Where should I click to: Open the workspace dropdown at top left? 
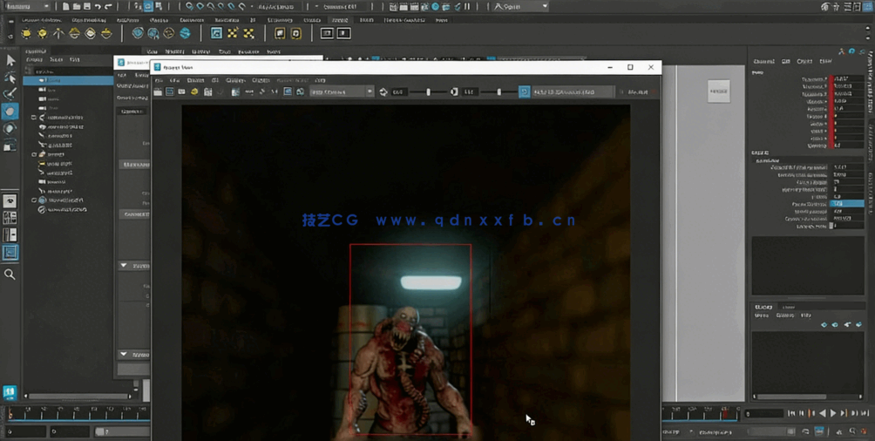(28, 7)
